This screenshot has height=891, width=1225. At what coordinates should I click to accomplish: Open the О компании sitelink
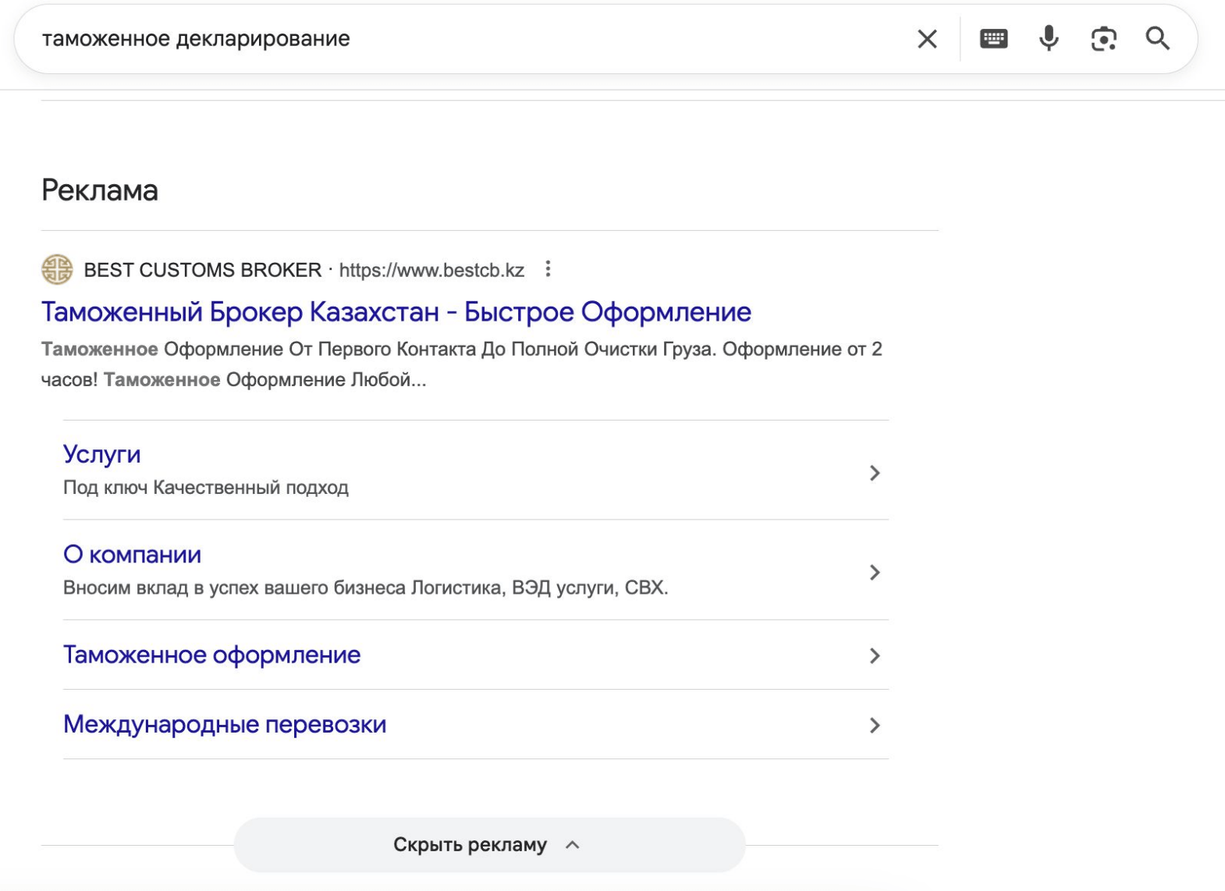click(x=132, y=555)
